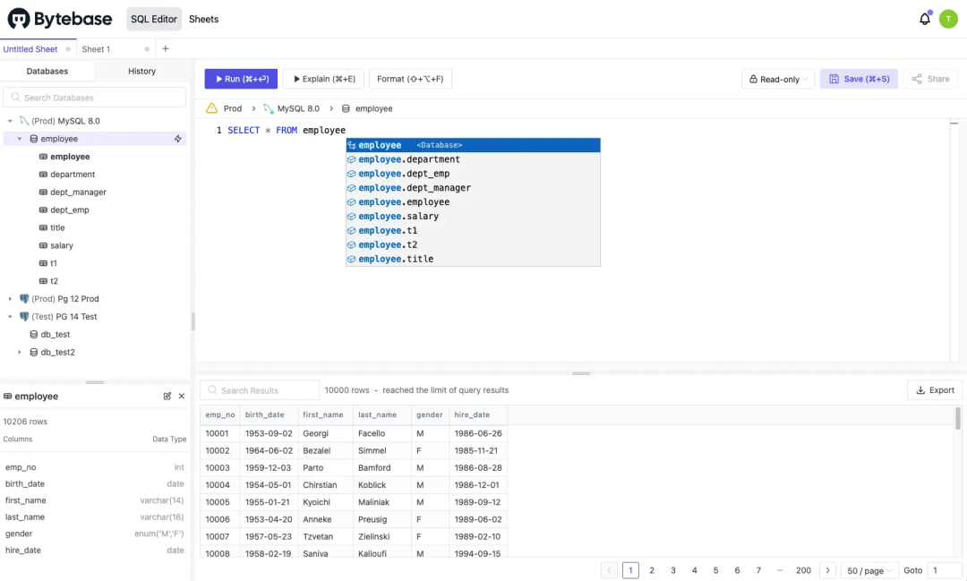
Task: Open notifications bell icon
Action: (x=924, y=19)
